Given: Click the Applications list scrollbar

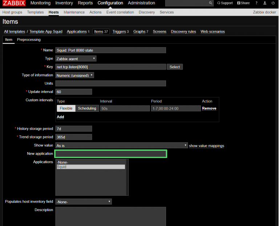Looking at the screenshot, I should coord(127,177).
